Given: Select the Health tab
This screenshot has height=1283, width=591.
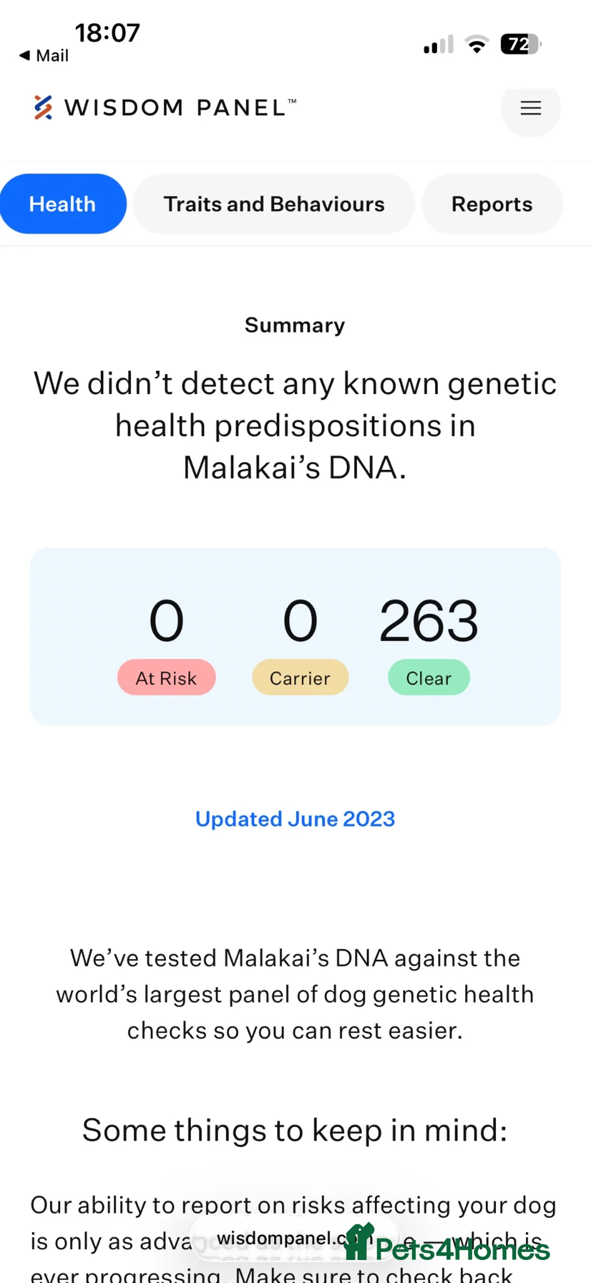Looking at the screenshot, I should (63, 204).
